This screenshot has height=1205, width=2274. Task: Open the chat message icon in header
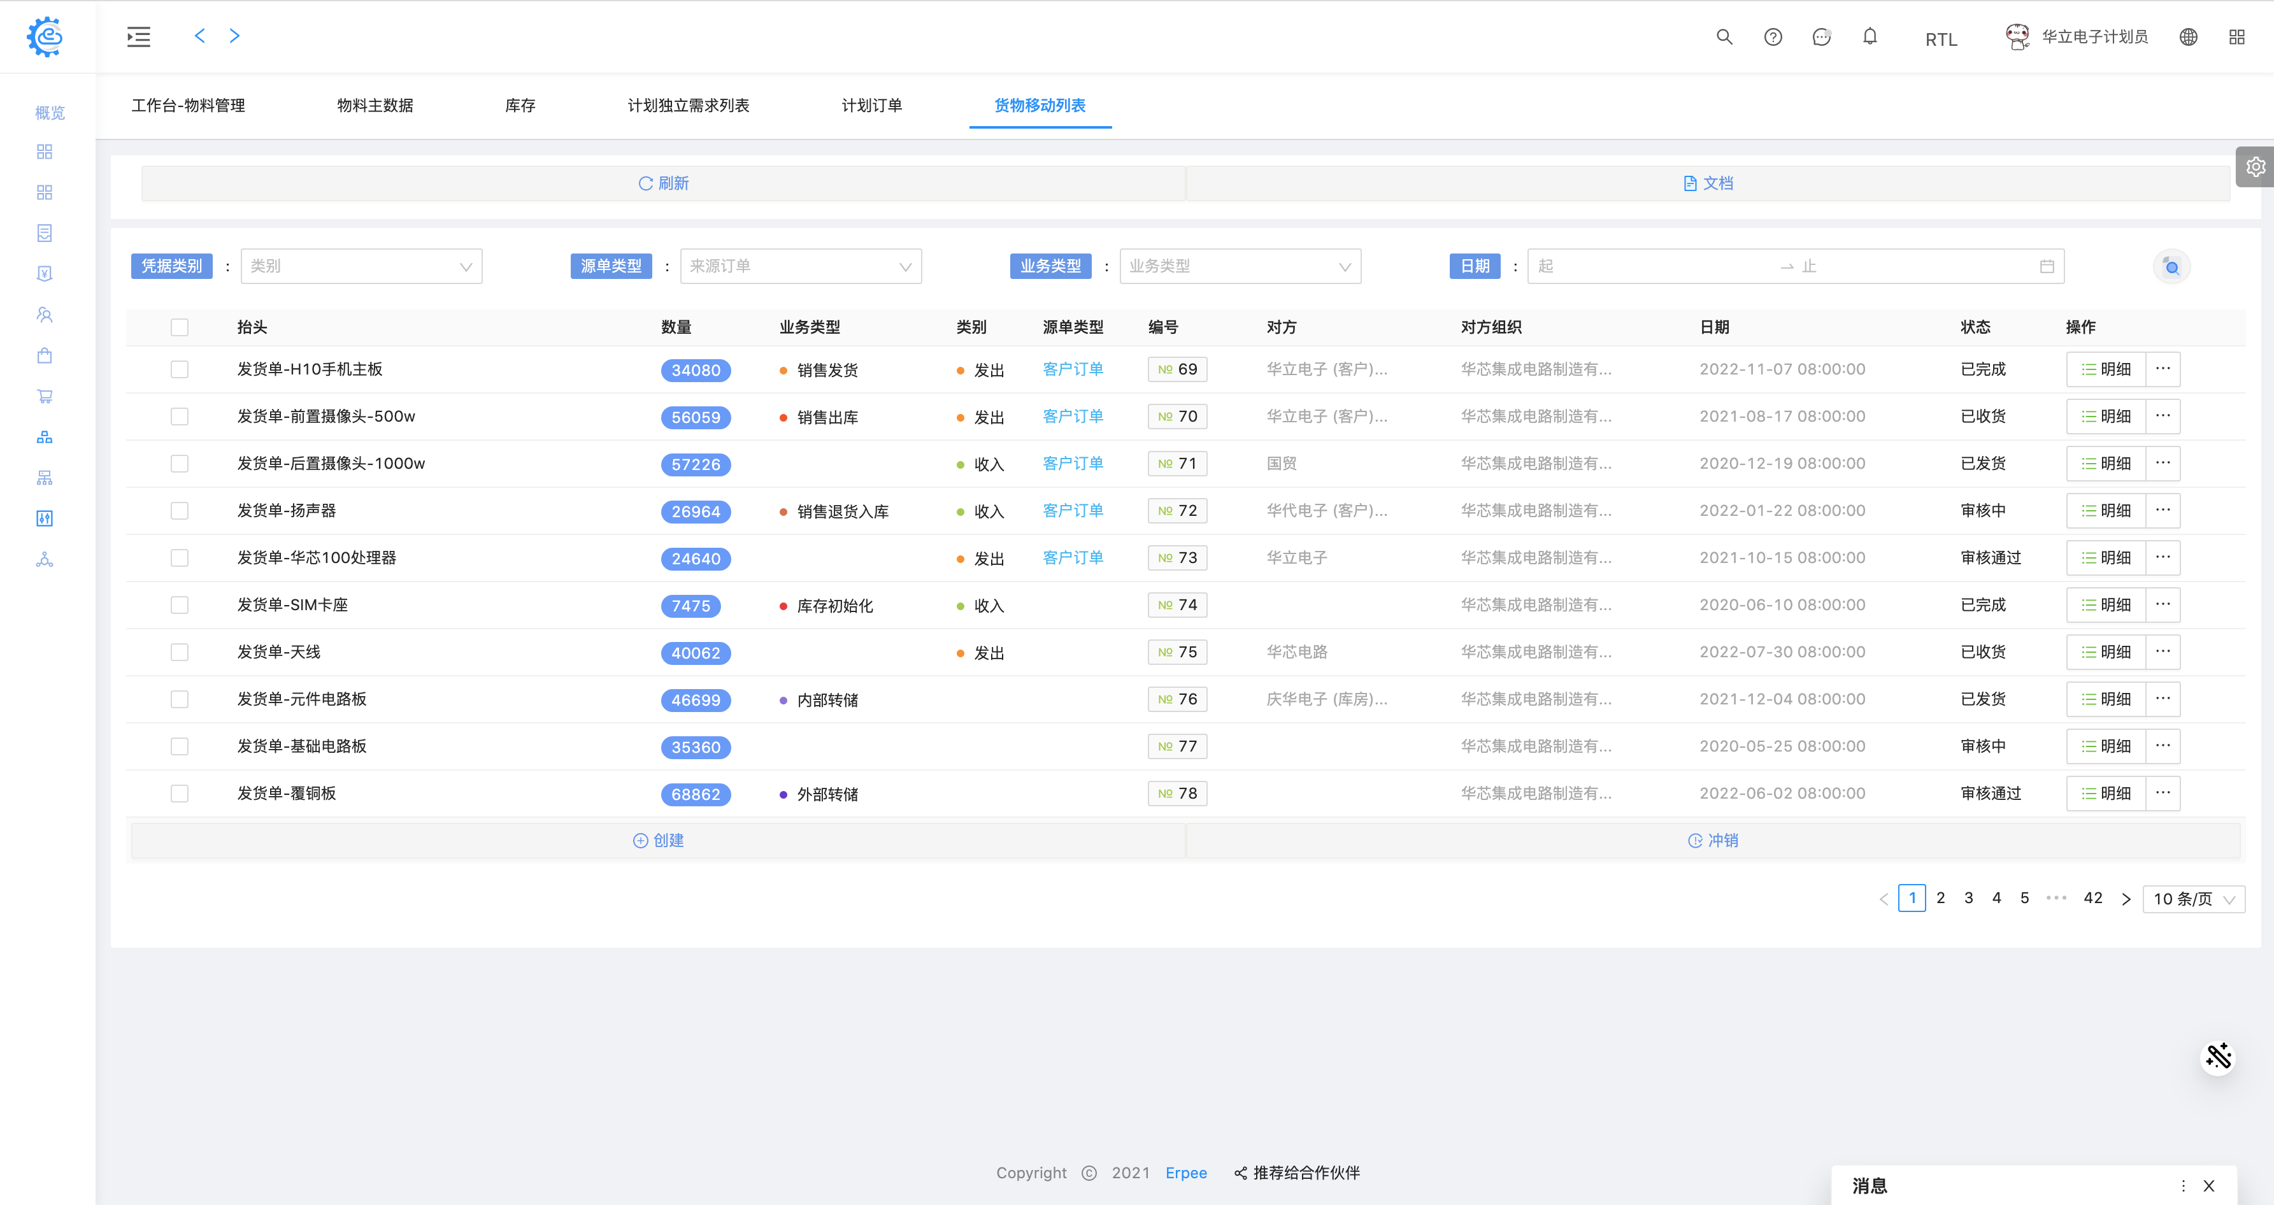point(1821,37)
